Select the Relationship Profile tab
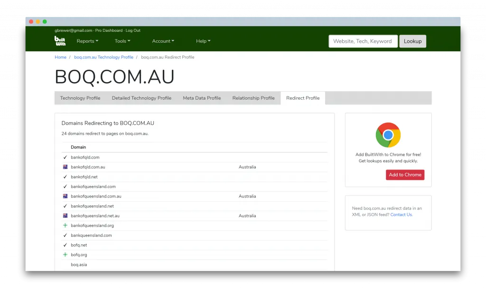Screen dimensions: 486x288 pos(253,98)
